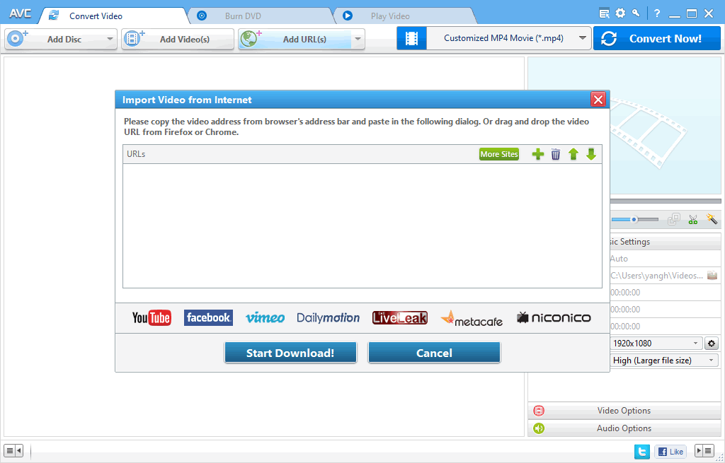Click the Cancel button
Image resolution: width=725 pixels, height=463 pixels.
tap(434, 353)
